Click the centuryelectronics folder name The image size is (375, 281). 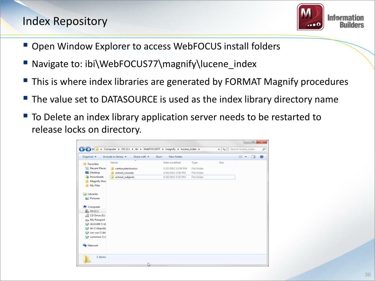(x=126, y=168)
